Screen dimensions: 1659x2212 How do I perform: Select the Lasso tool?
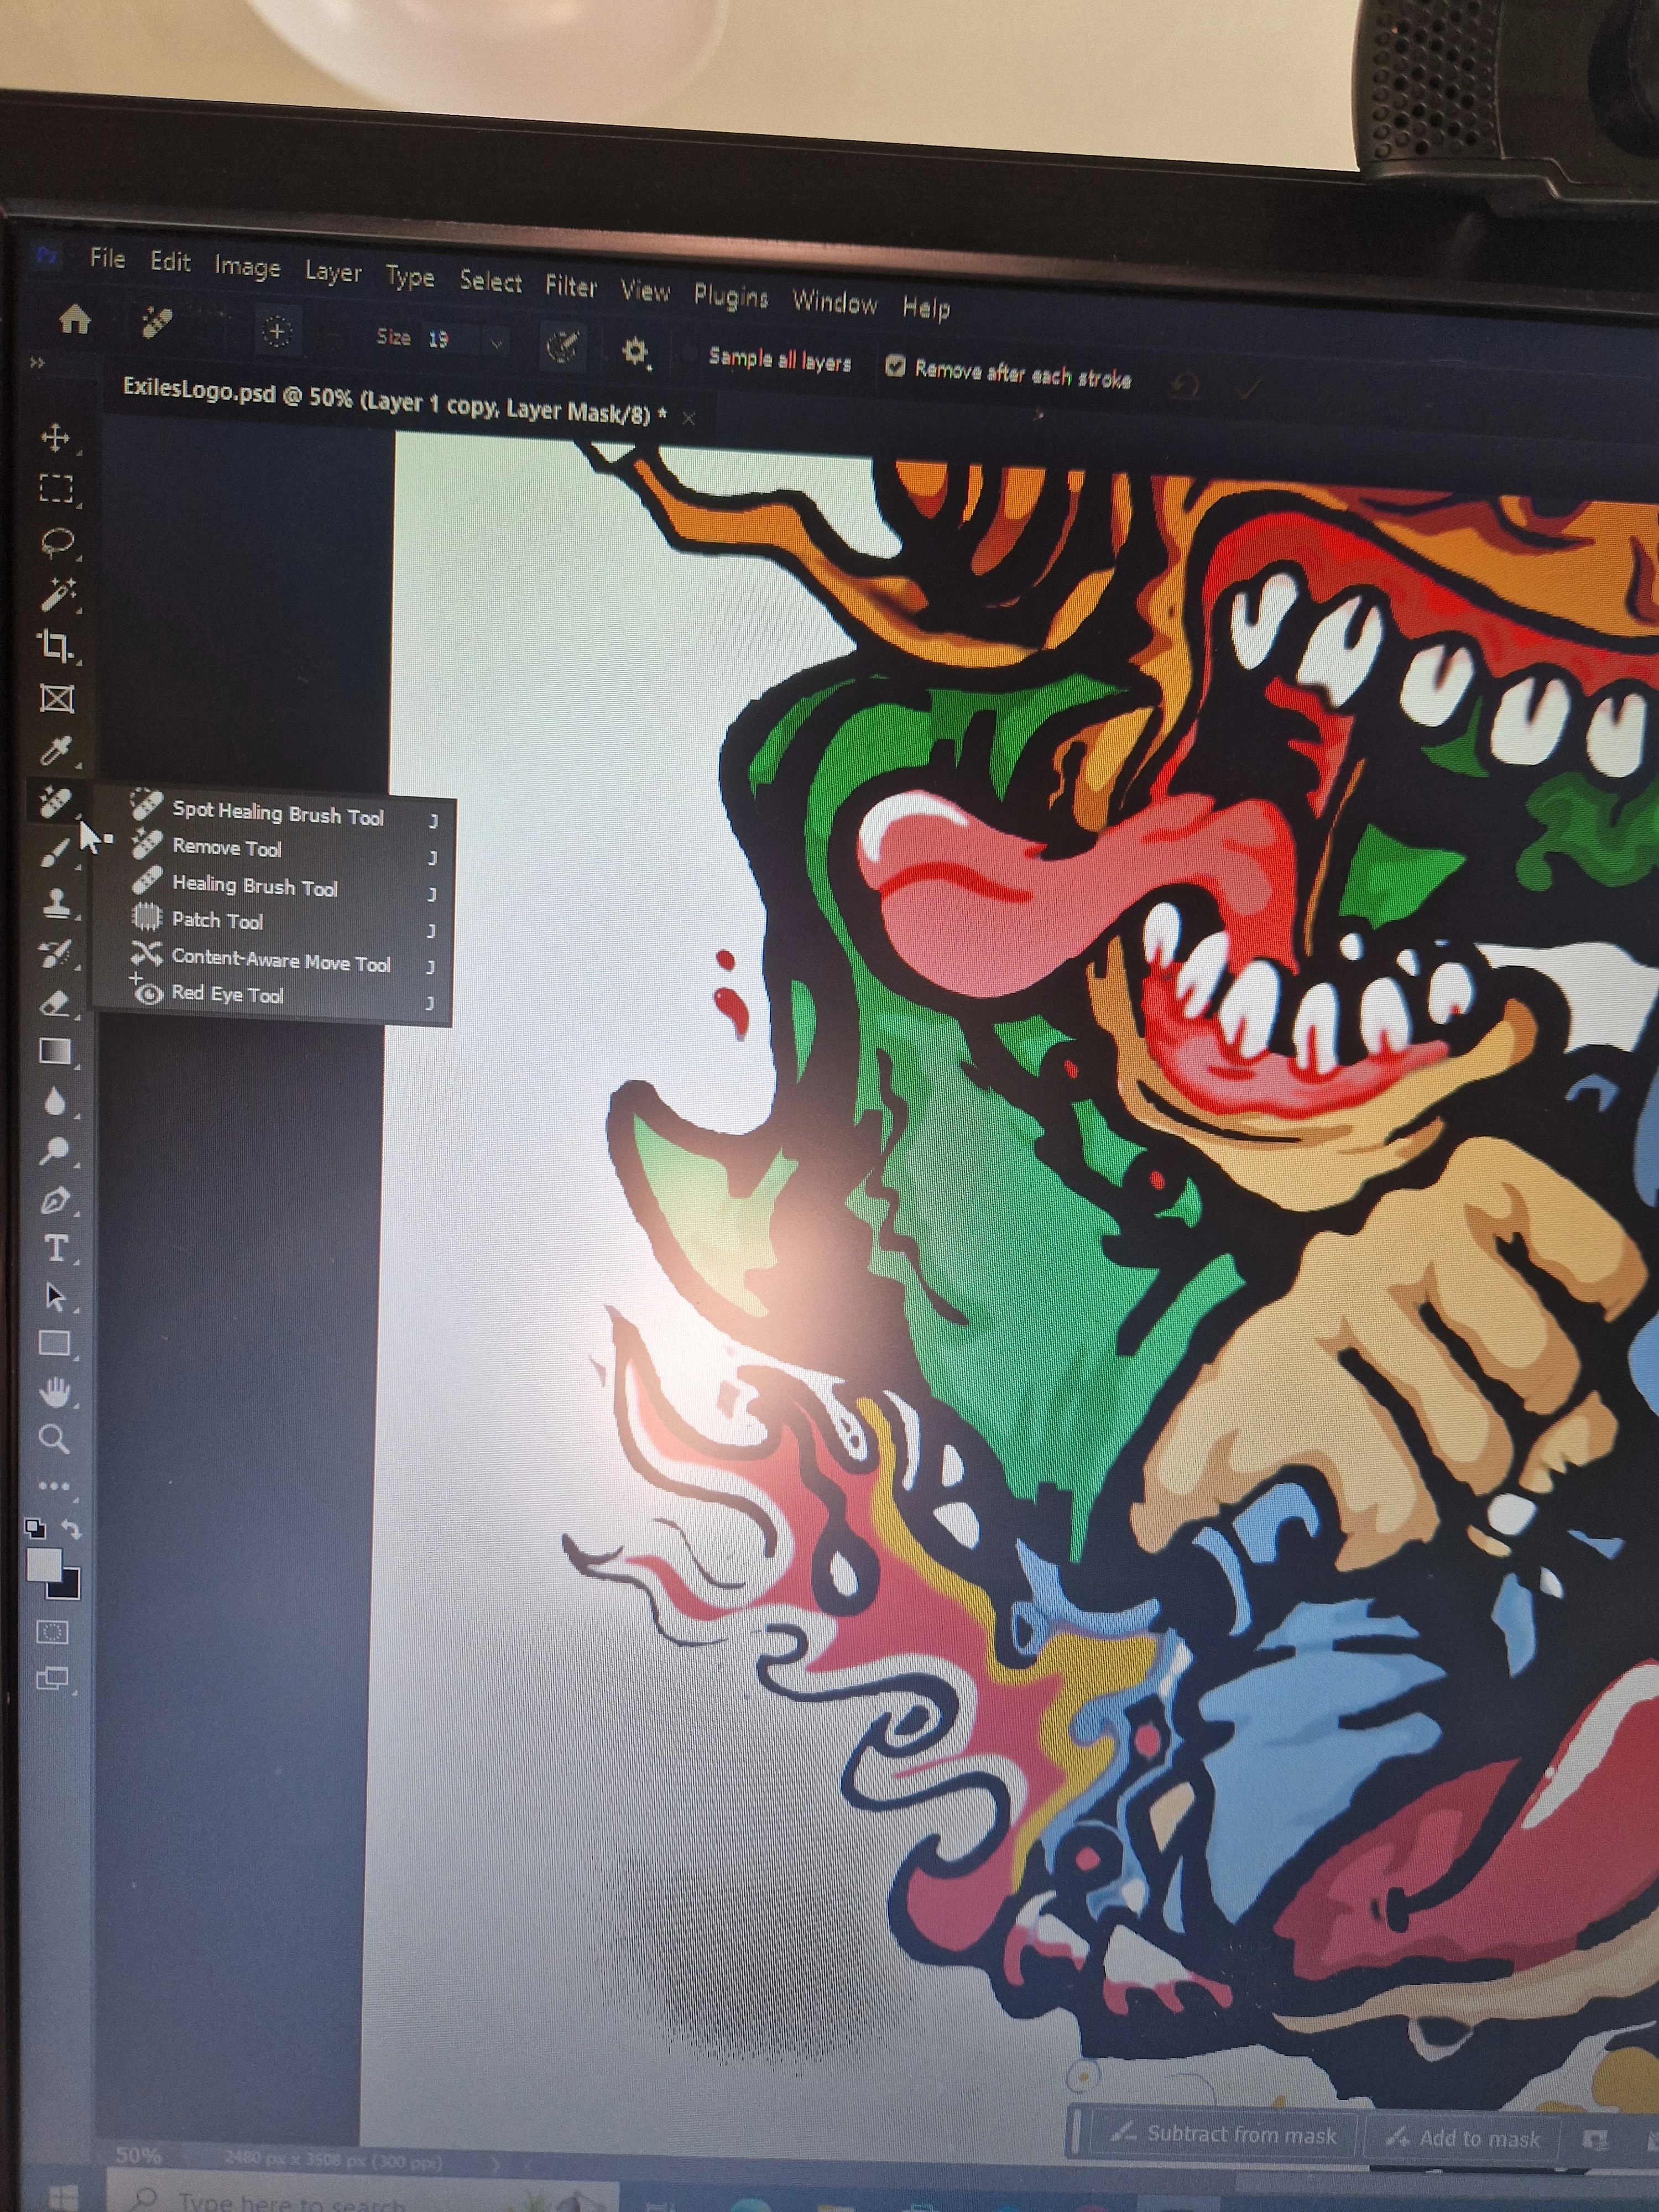click(56, 542)
